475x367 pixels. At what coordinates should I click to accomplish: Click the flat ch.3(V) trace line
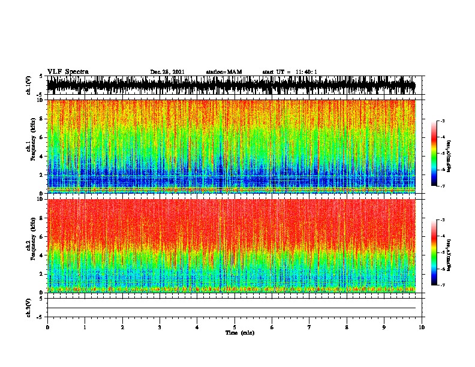(x=231, y=308)
